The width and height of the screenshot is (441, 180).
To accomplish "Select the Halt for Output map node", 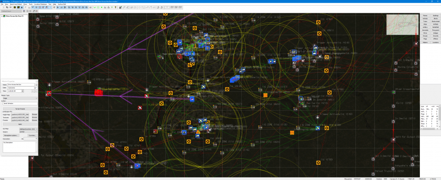I will [x=393, y=140].
